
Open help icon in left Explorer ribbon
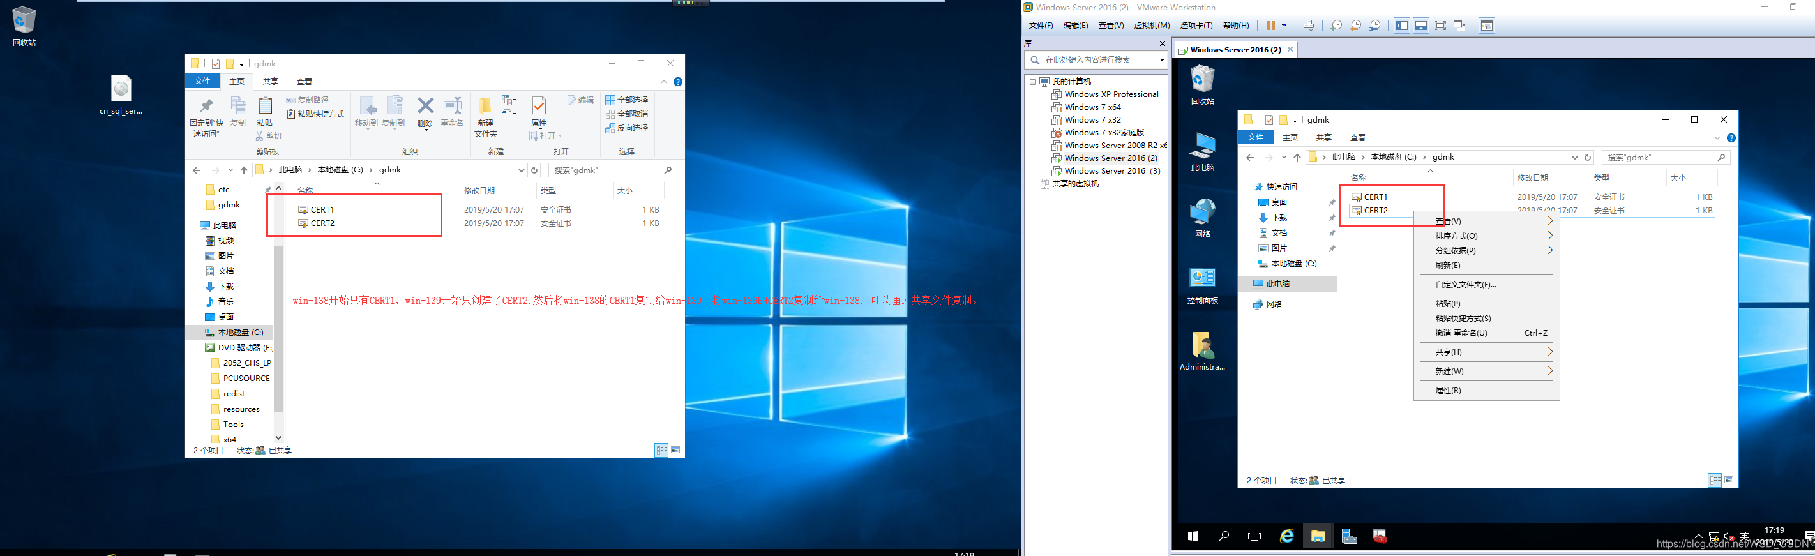678,82
